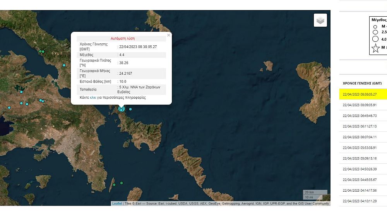Viewport: 387px width, 218px height.
Task: Open the map layers control
Action: tap(320, 21)
